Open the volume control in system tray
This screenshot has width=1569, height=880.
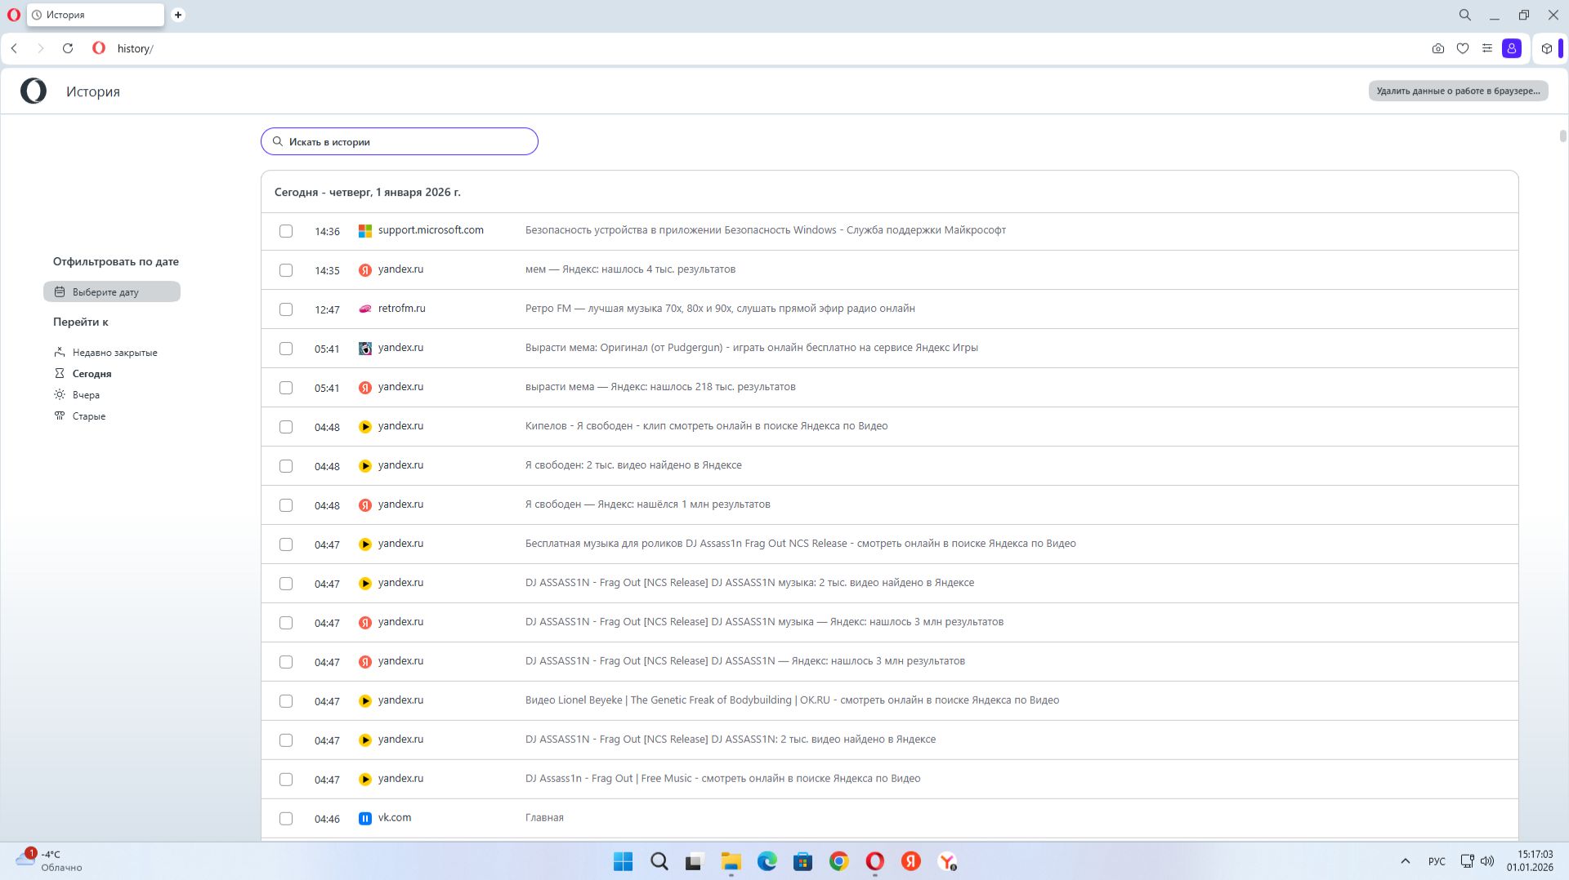(1487, 861)
